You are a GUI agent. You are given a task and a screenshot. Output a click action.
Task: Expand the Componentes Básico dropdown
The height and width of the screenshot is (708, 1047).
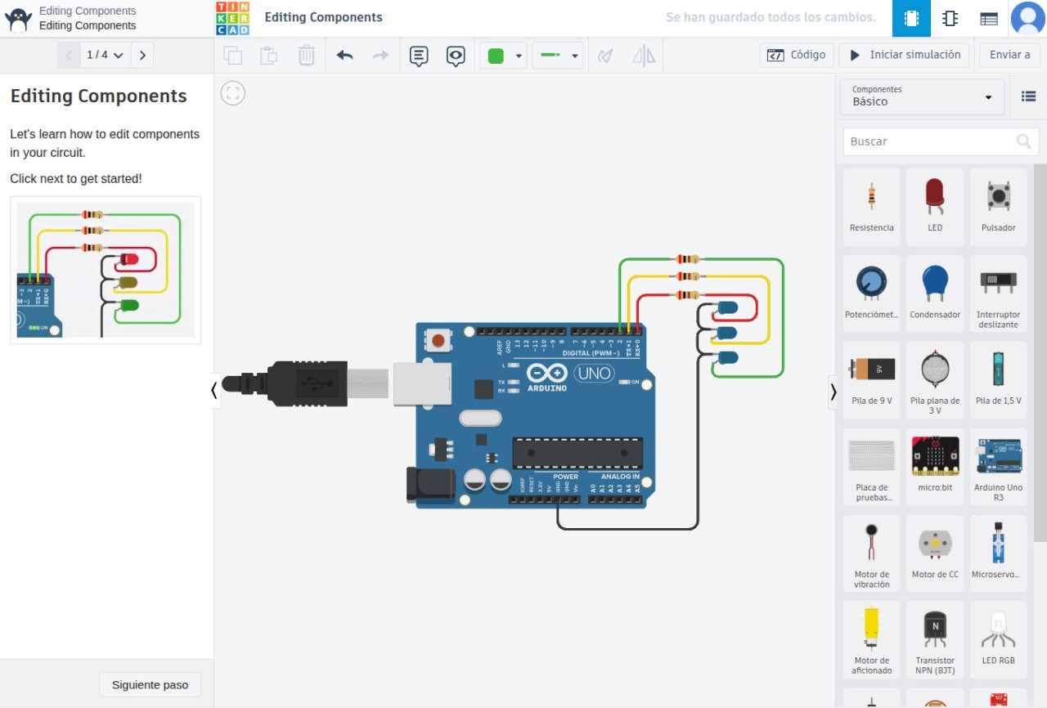922,96
